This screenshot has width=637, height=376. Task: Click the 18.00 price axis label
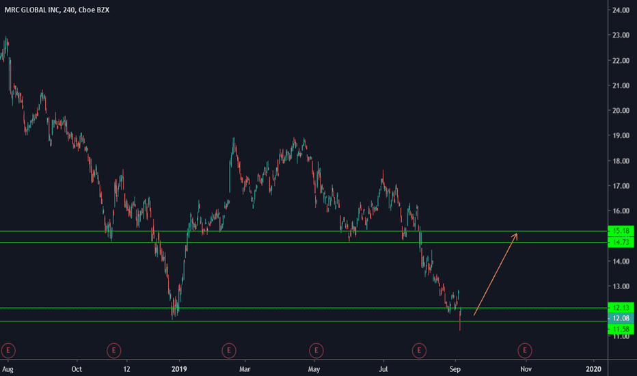(621, 161)
